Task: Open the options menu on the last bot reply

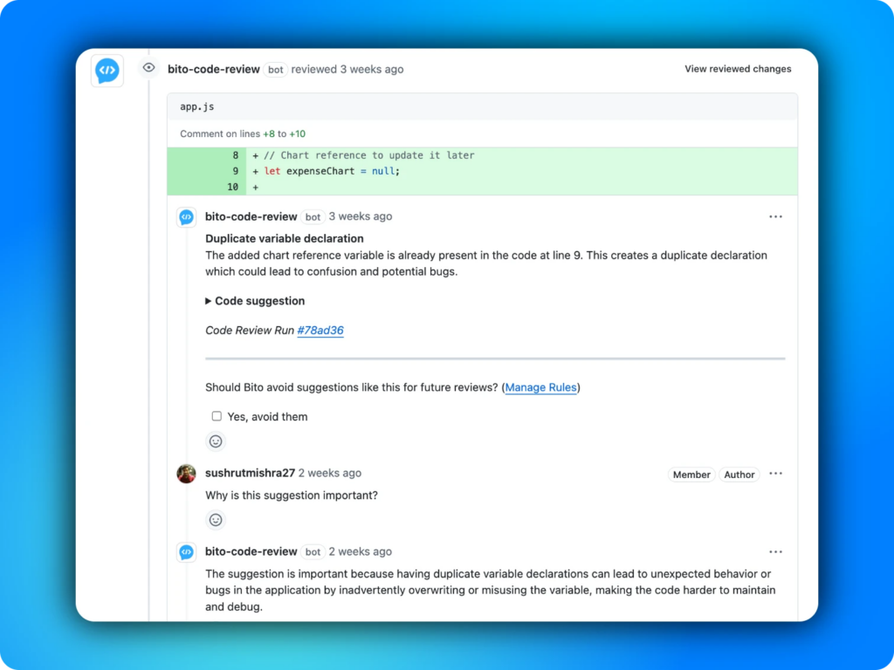Action: coord(775,551)
